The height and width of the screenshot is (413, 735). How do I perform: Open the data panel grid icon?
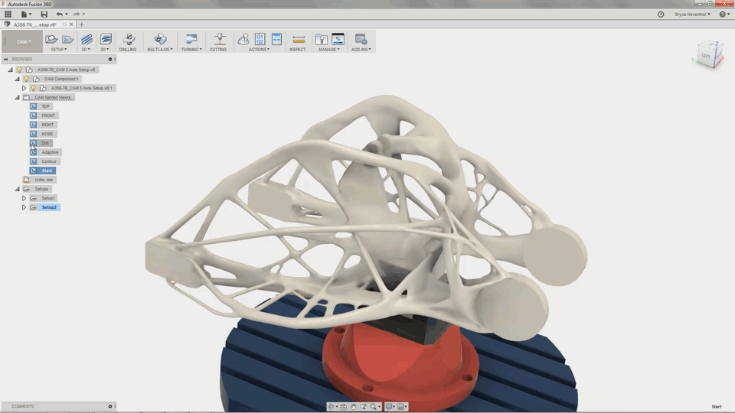pyautogui.click(x=8, y=14)
